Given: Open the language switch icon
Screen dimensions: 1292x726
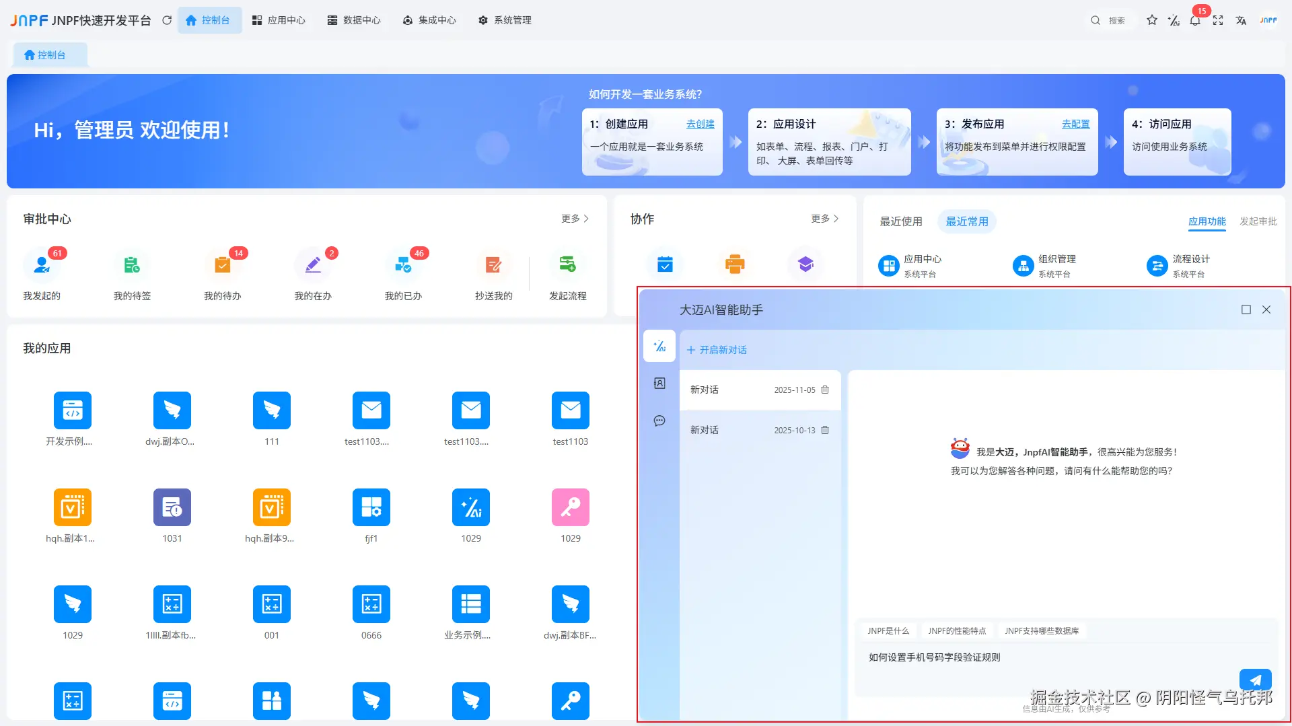Looking at the screenshot, I should (1242, 20).
